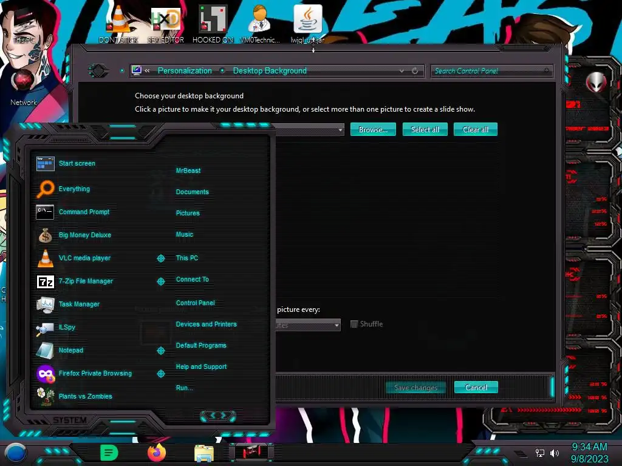
Task: Open the network tray icon
Action: 540,453
